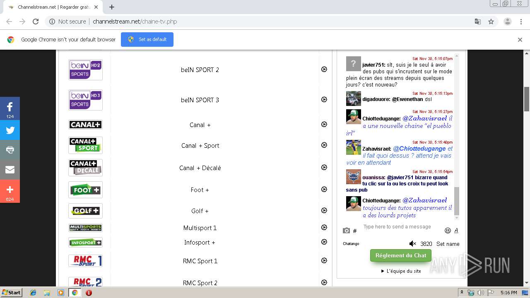The height and width of the screenshot is (298, 530).
Task: Open more sharing options plus icon
Action: [10, 191]
